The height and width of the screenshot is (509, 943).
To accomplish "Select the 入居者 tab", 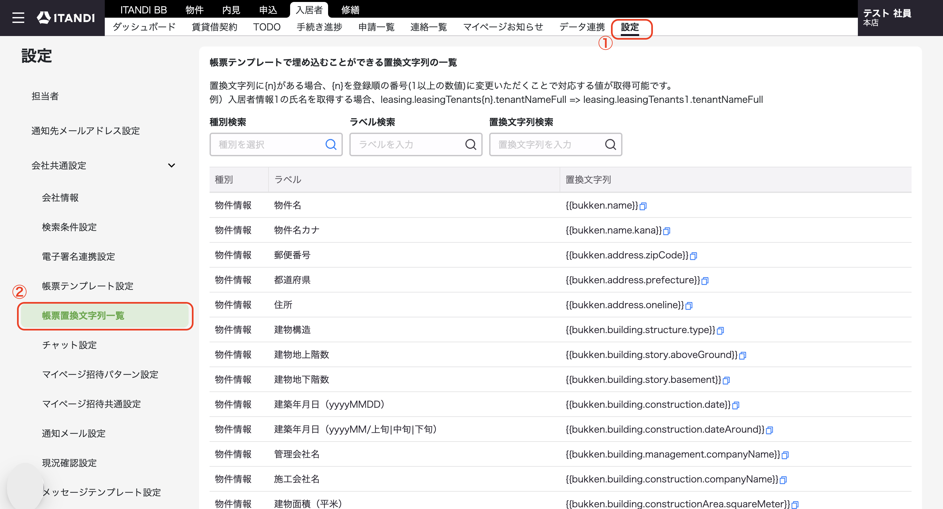I will [x=309, y=9].
